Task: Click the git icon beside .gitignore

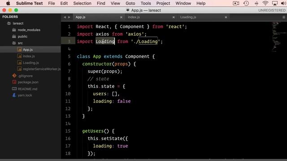Action: click(x=14, y=76)
